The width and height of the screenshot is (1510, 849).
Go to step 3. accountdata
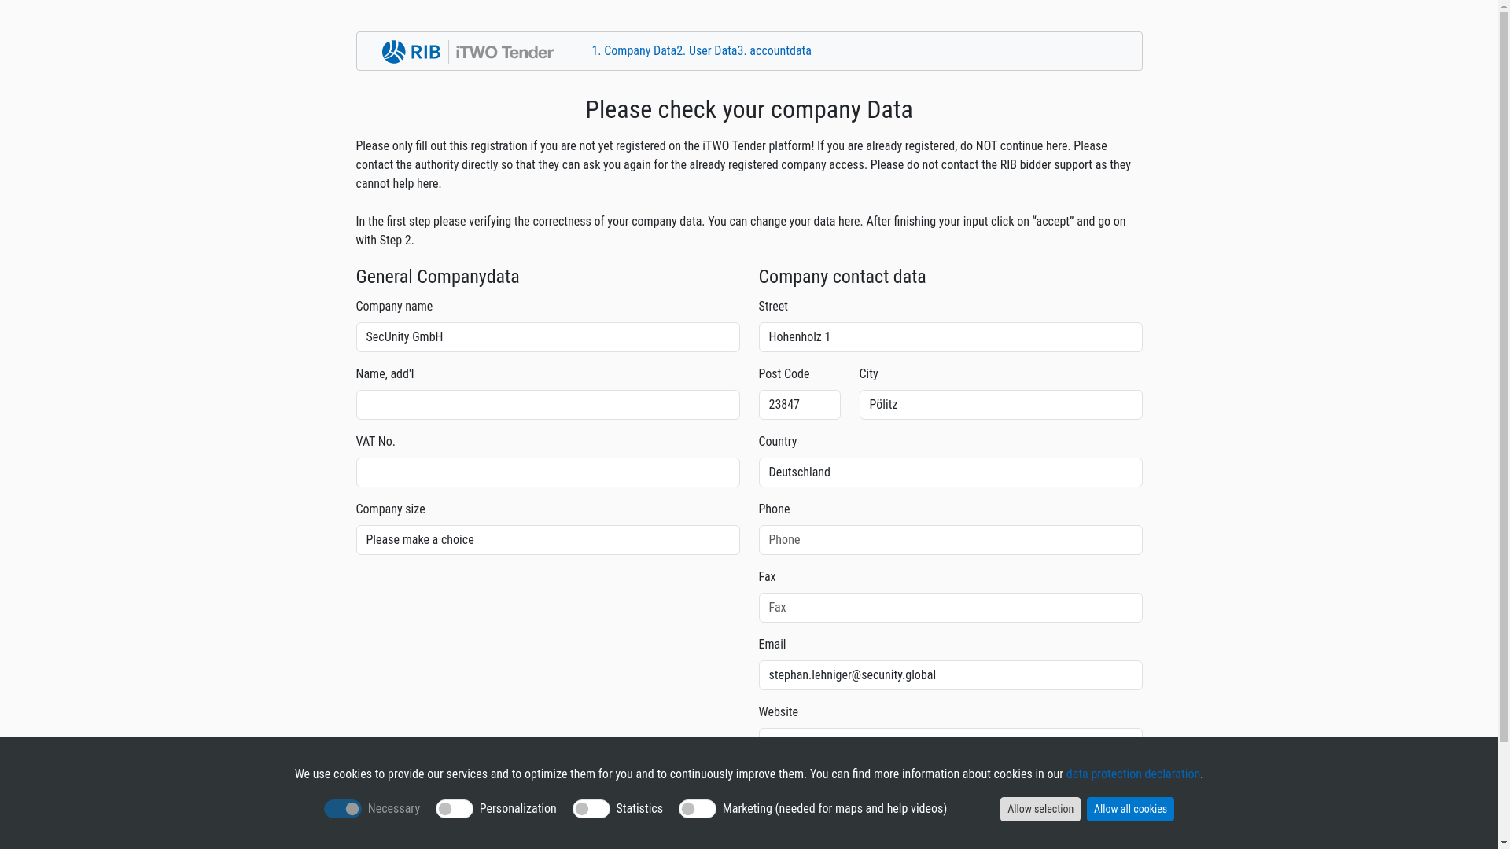click(x=775, y=51)
